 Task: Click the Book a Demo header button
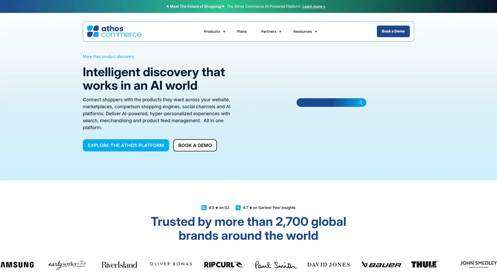click(x=393, y=31)
